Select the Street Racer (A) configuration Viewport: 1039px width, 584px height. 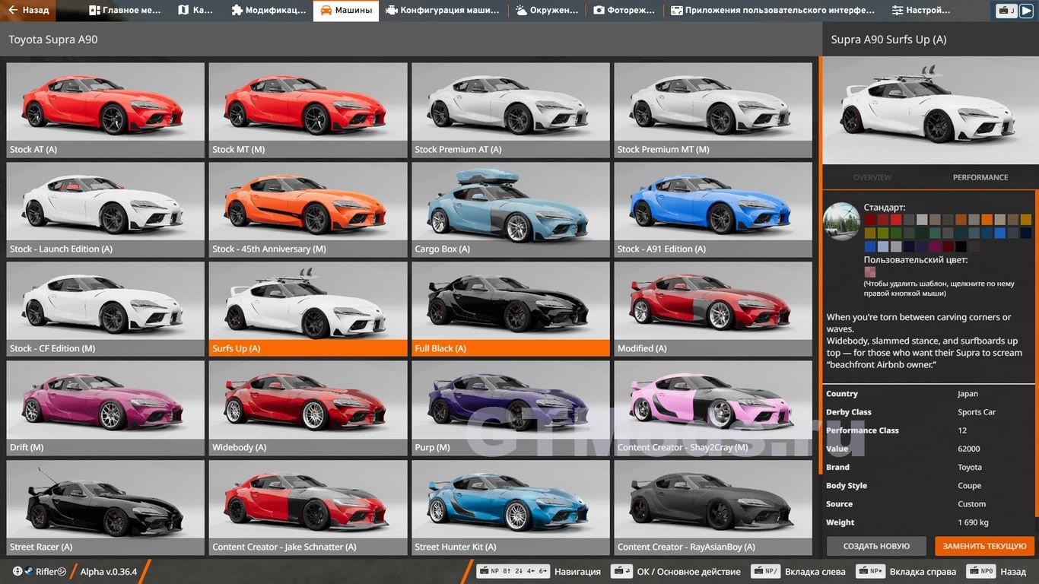click(106, 507)
